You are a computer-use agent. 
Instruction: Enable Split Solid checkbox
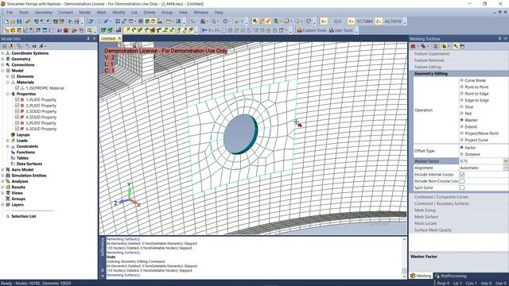tap(462, 187)
